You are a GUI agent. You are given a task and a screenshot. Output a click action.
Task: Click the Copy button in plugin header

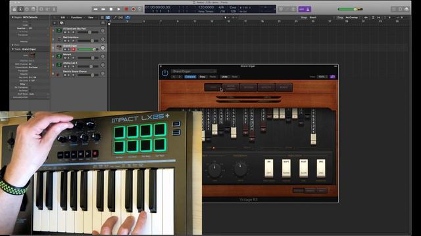(203, 77)
